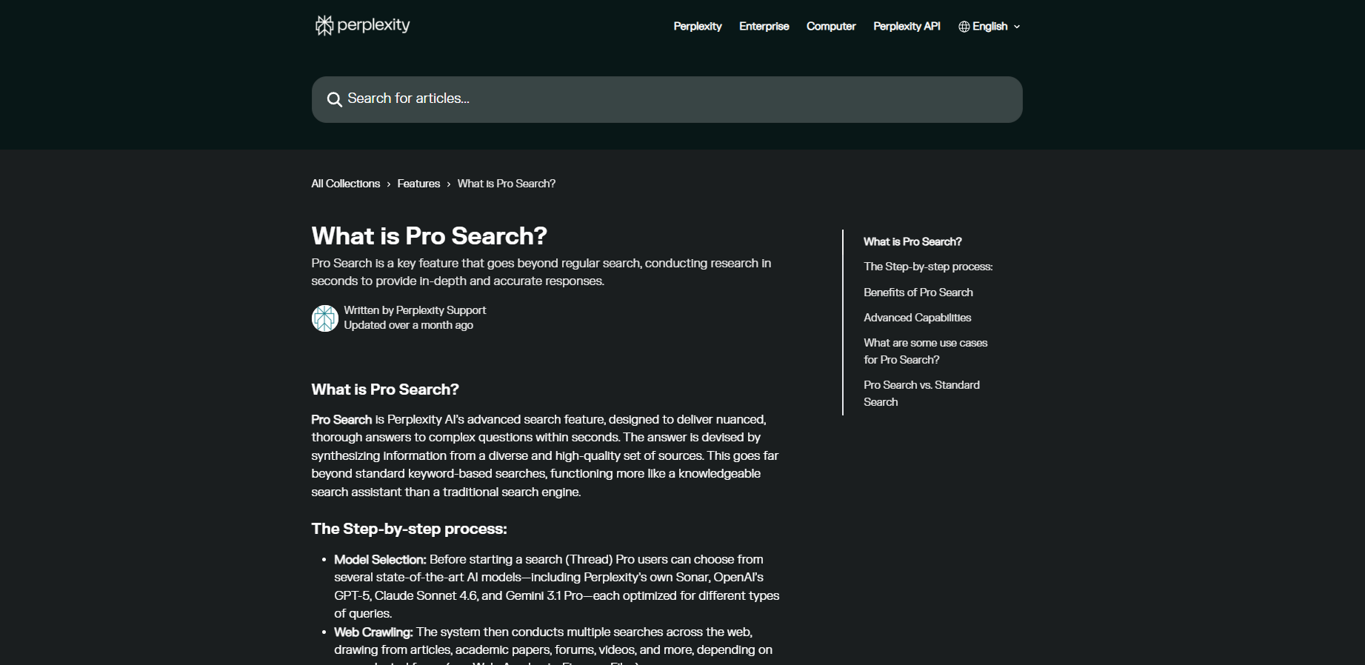Open the Enterprise nav link
Image resolution: width=1365 pixels, height=665 pixels.
click(764, 27)
